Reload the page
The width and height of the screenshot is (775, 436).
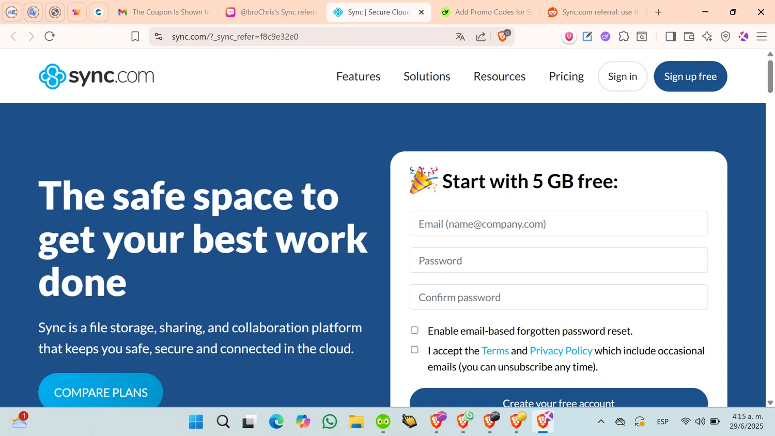(x=50, y=36)
